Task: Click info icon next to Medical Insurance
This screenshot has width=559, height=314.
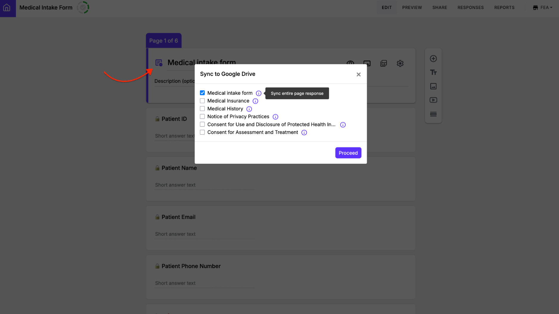Action: 255,101
